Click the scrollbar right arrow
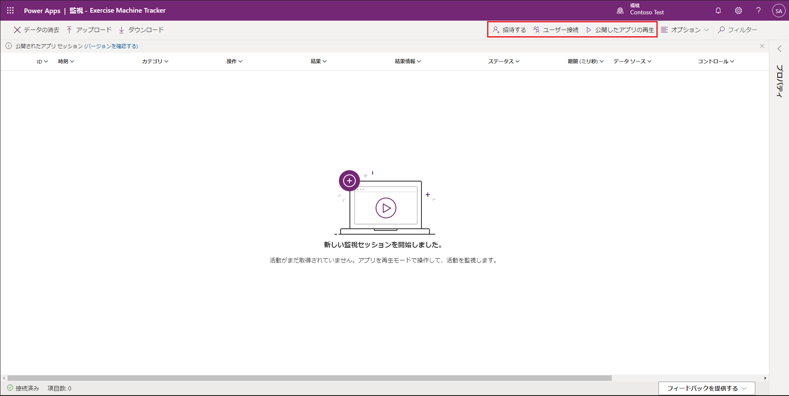The width and height of the screenshot is (789, 396). point(765,378)
